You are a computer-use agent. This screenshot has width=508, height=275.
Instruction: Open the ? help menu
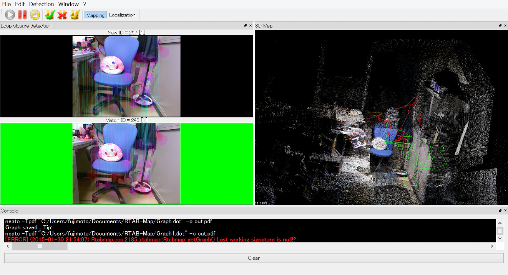[x=85, y=4]
